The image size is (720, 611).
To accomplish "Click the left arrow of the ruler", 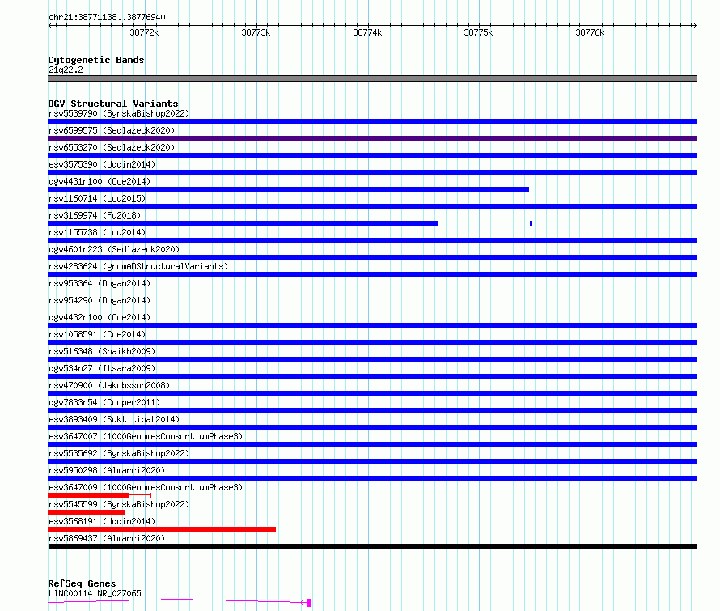I will click(x=50, y=25).
